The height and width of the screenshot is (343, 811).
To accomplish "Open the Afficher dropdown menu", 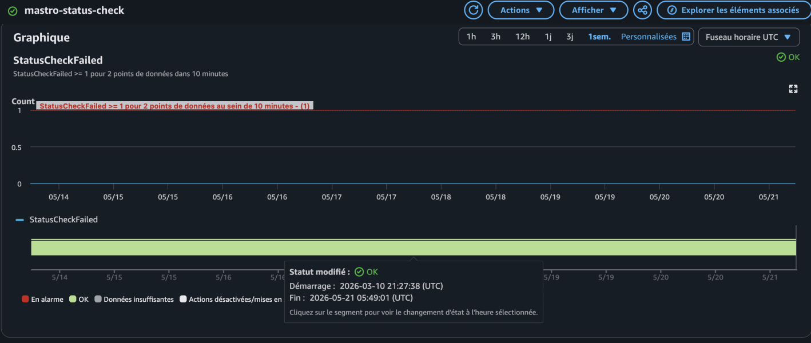I will pos(593,10).
